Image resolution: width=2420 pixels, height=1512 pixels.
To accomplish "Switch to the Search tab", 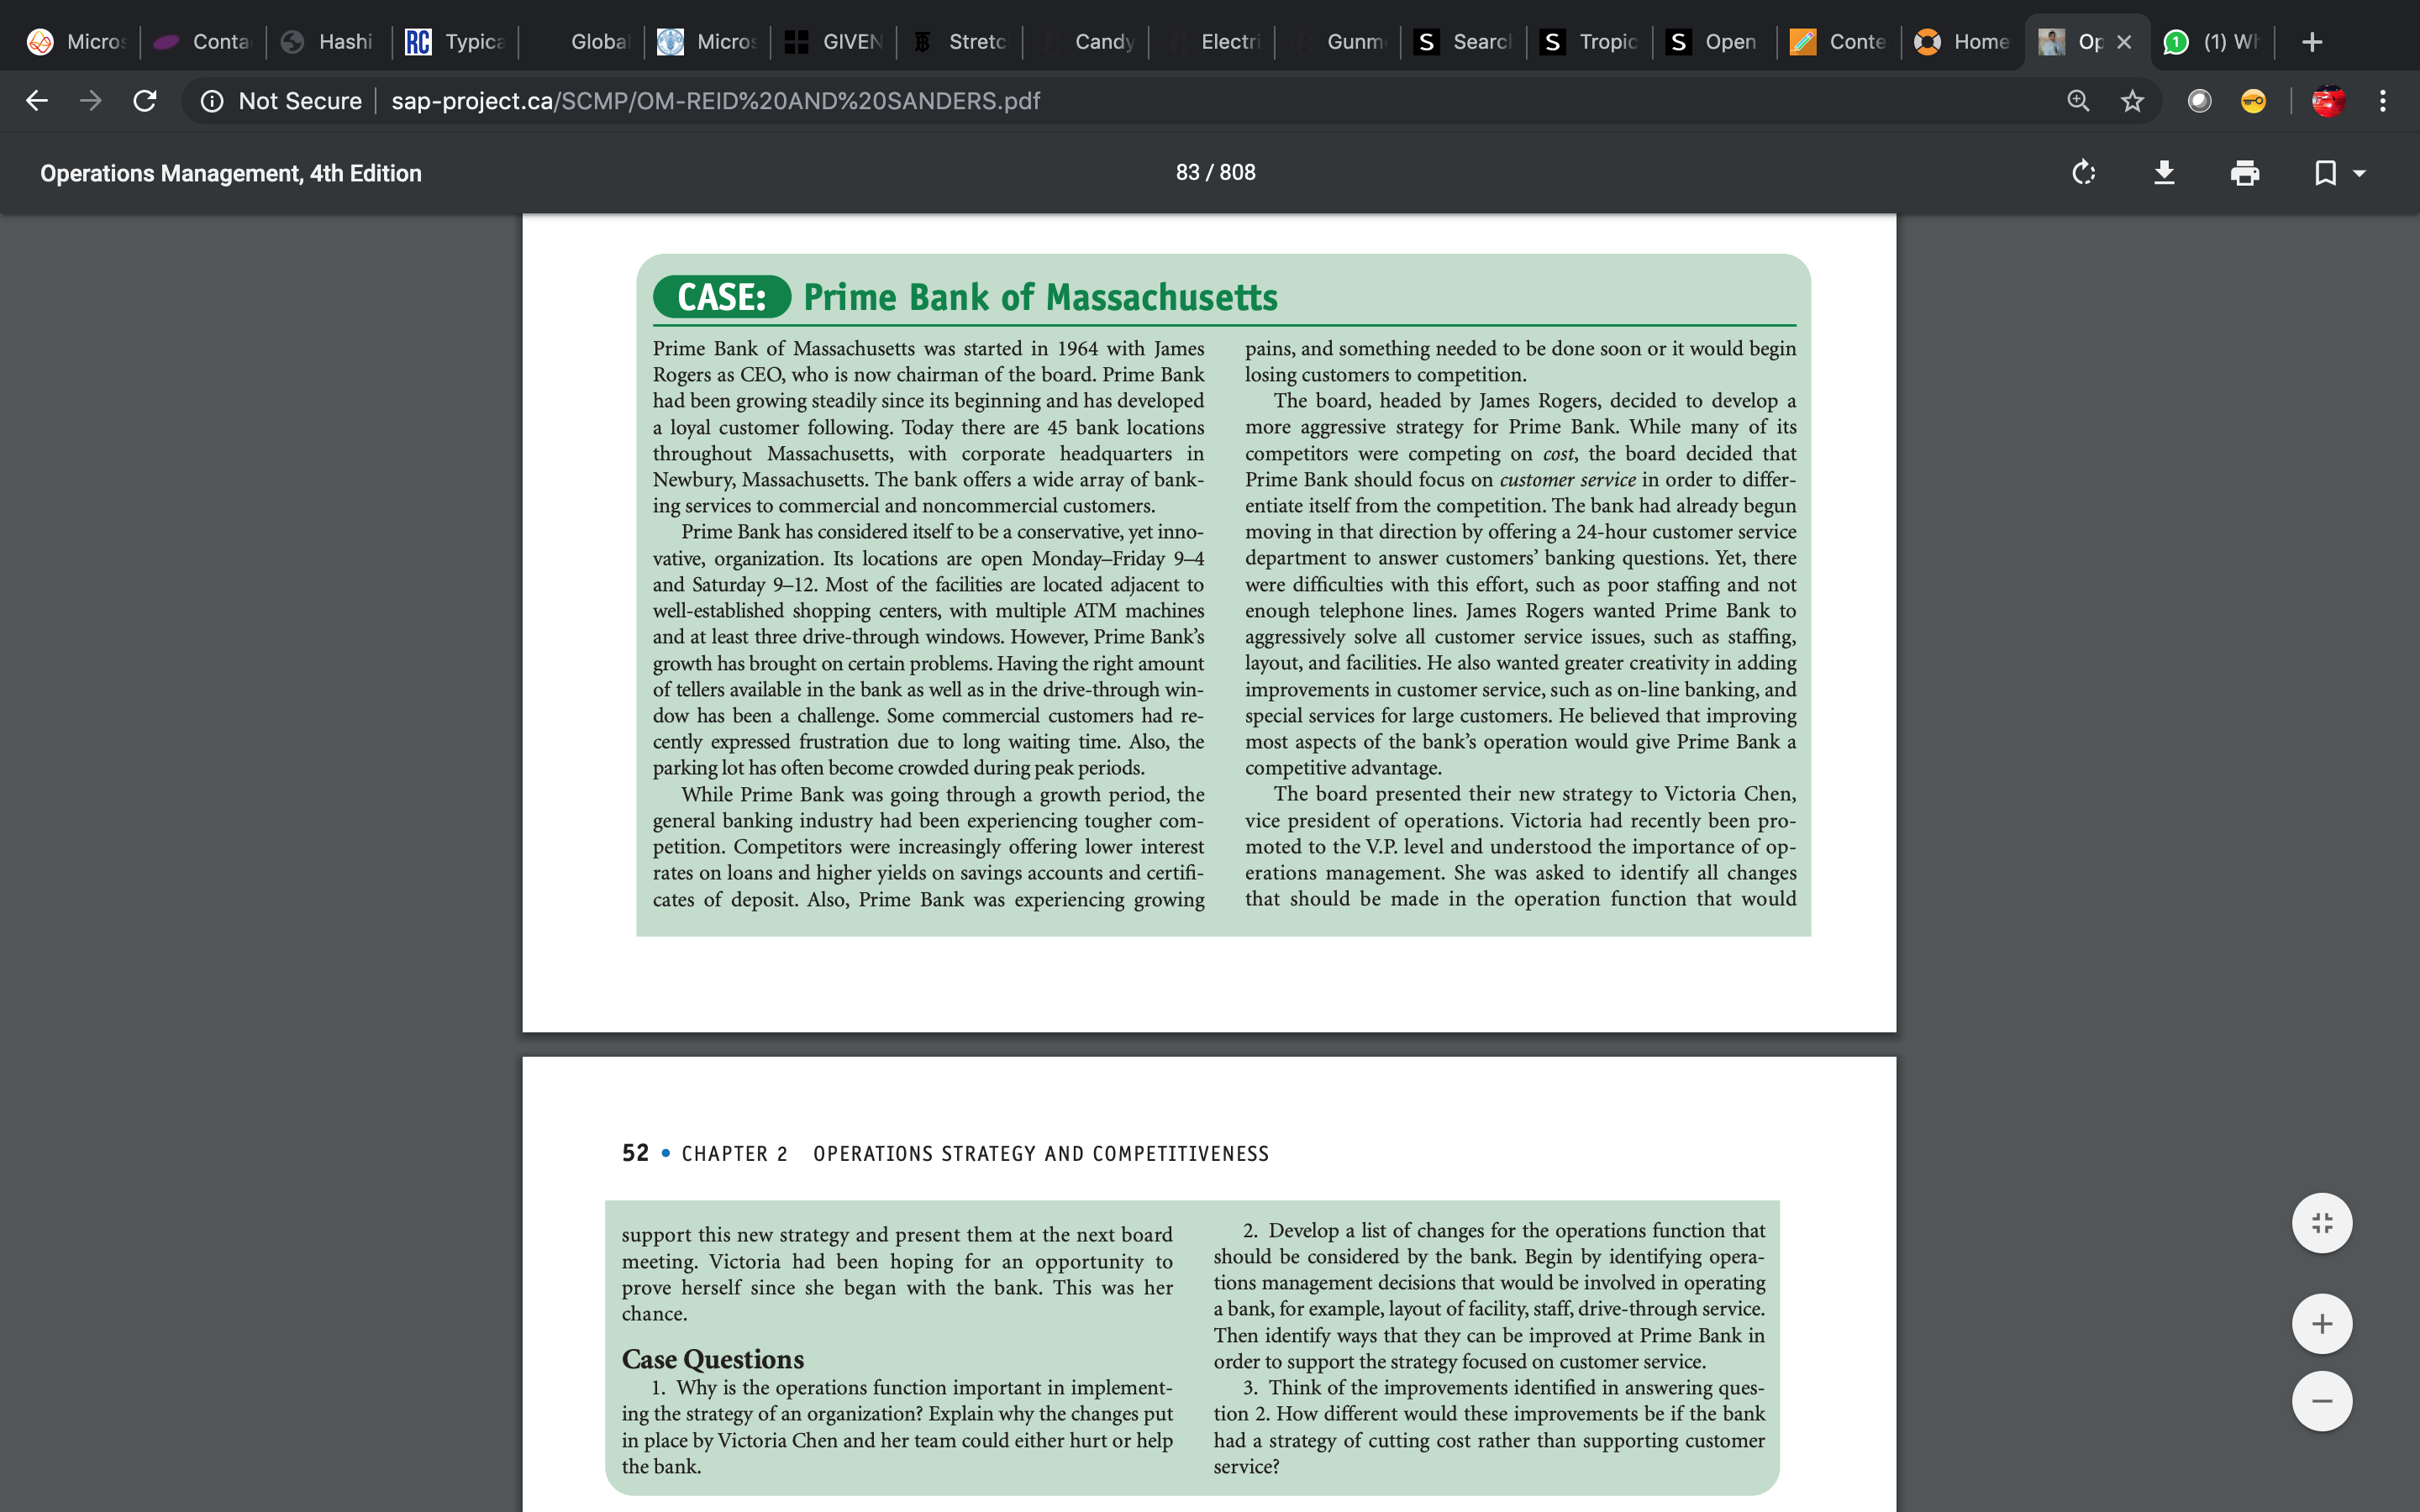I will coord(1463,42).
